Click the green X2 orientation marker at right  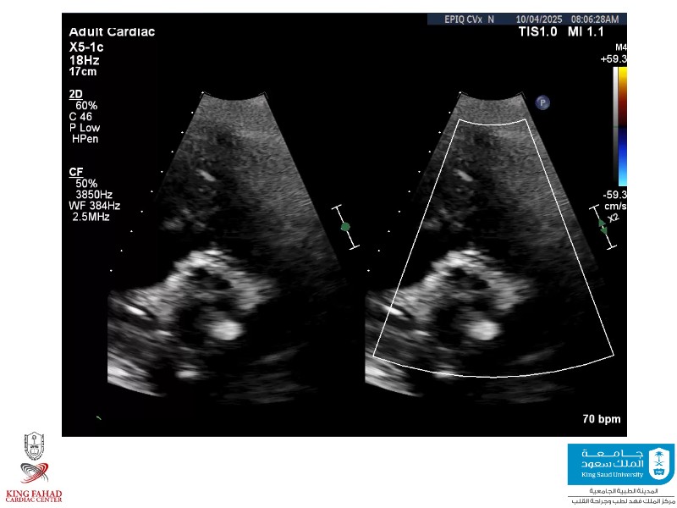(603, 225)
